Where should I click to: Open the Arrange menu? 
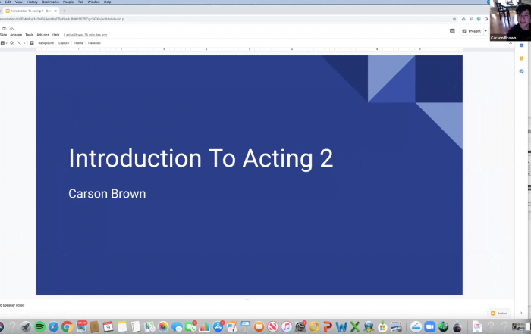pos(16,35)
